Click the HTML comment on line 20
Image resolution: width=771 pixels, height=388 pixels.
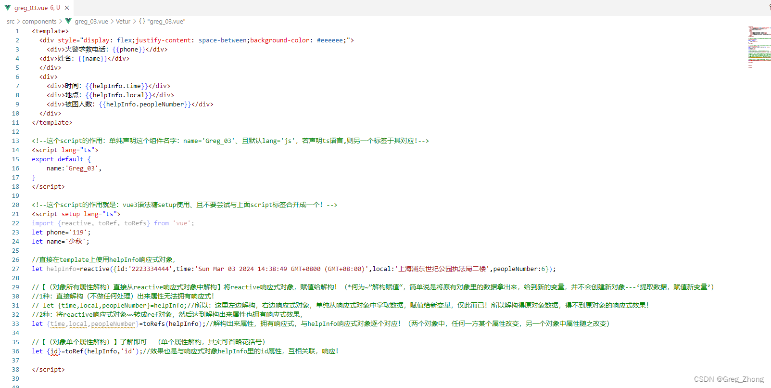coord(185,205)
